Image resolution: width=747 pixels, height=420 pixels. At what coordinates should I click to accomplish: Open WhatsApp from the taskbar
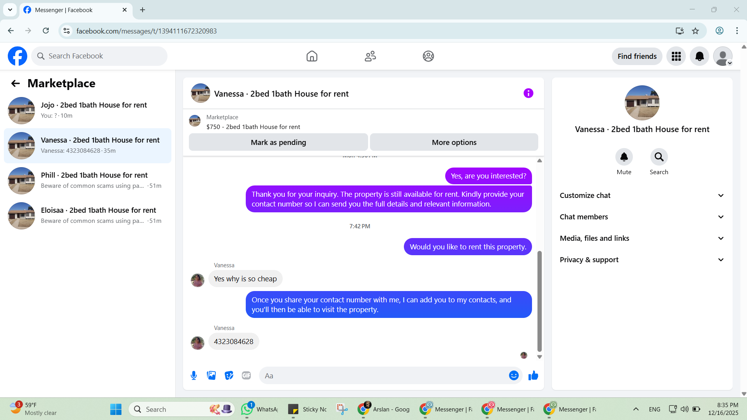pos(259,409)
